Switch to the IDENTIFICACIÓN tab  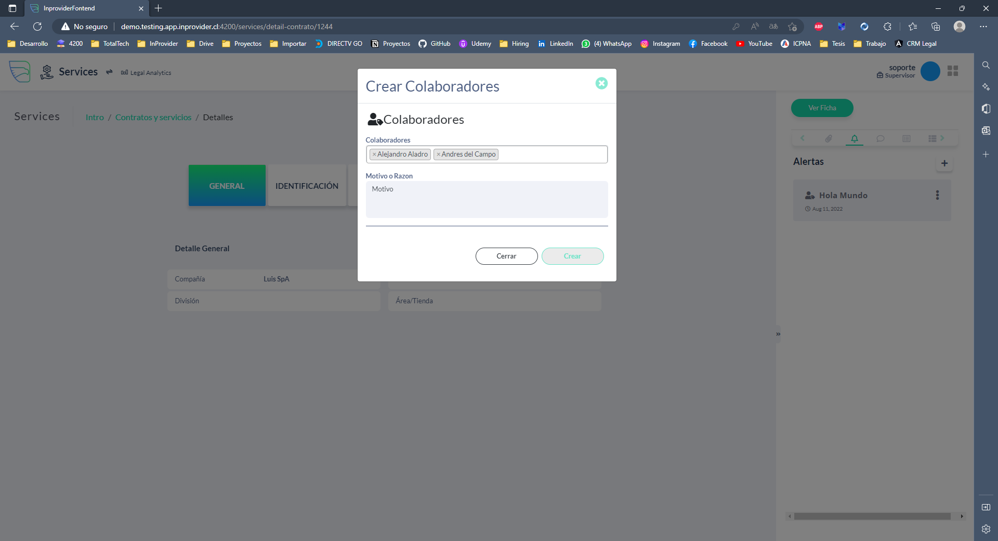point(307,186)
